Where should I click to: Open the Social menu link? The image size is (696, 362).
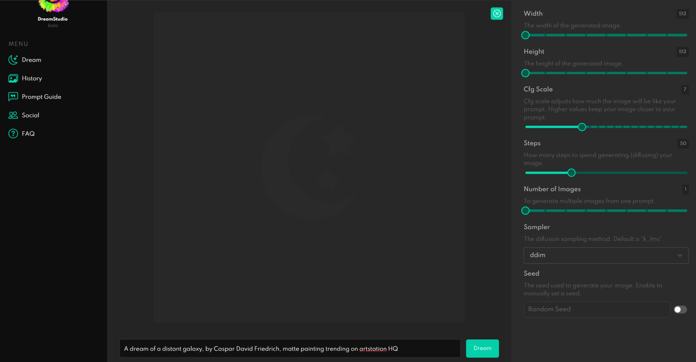point(31,115)
